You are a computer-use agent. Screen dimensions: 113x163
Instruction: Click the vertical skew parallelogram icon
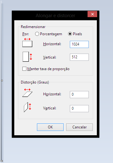tap(27, 107)
